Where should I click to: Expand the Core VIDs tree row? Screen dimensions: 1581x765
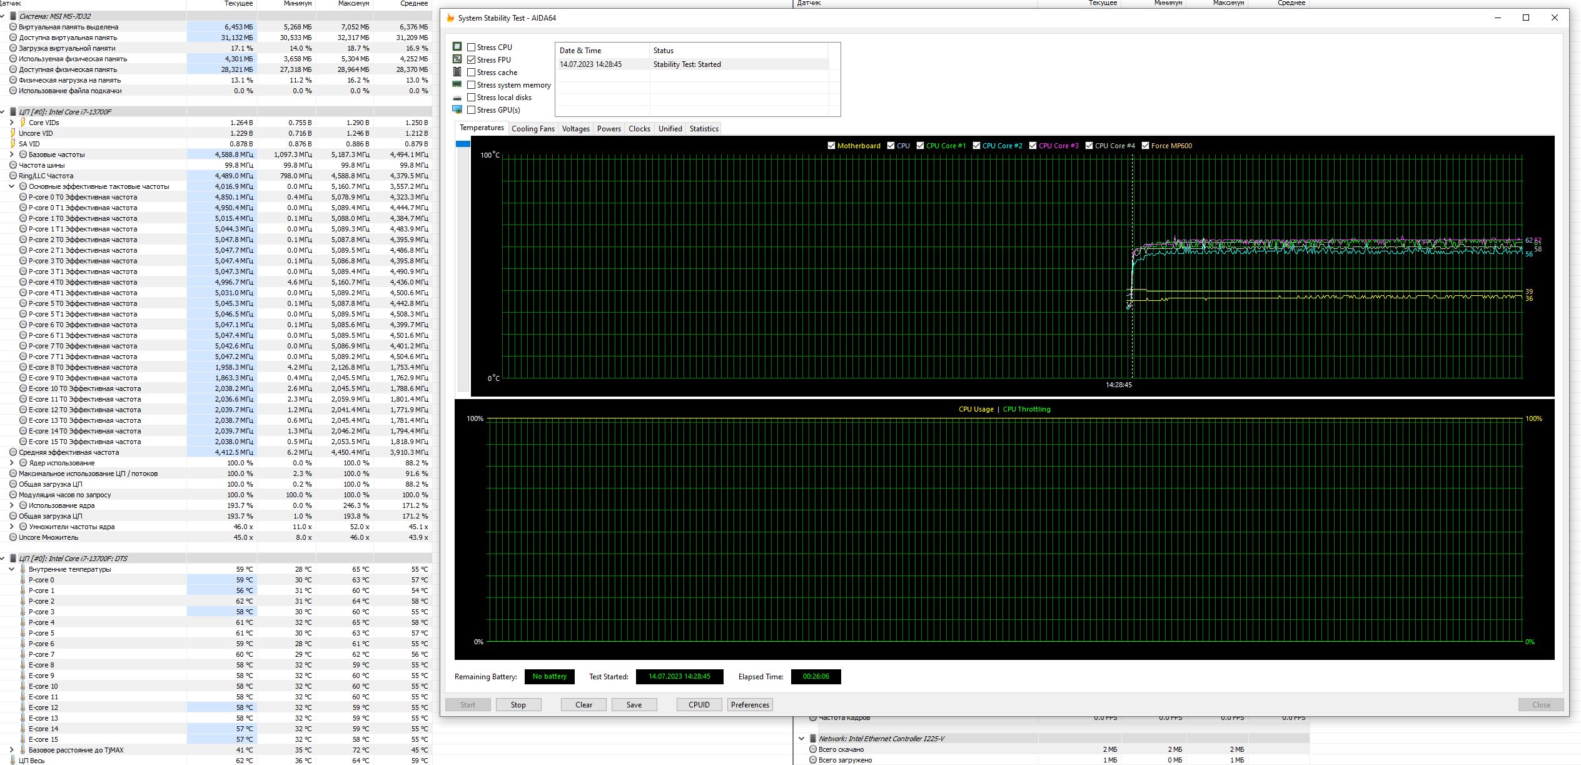12,123
